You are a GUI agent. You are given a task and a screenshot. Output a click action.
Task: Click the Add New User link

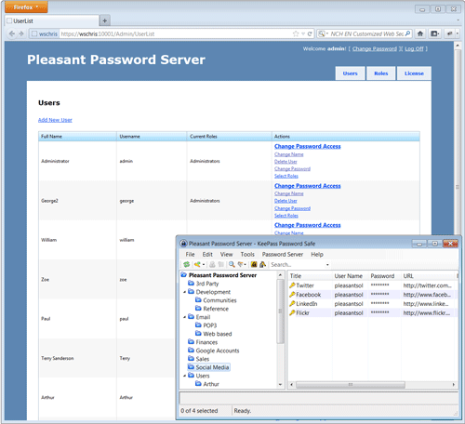(x=55, y=120)
